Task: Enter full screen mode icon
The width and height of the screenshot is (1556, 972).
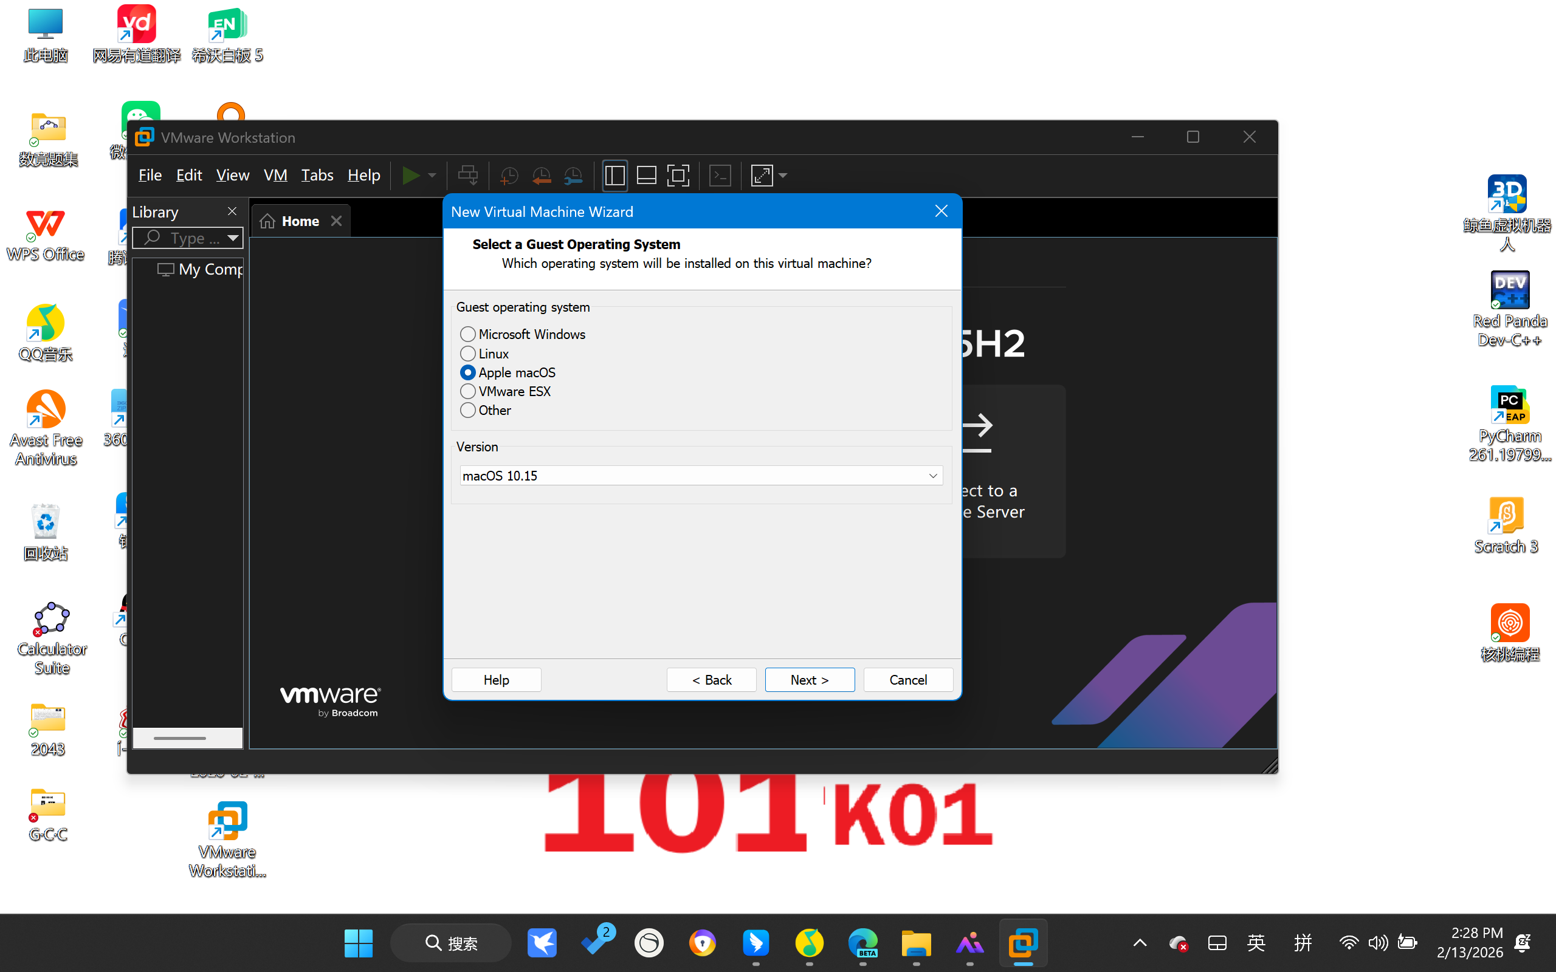Action: [x=678, y=175]
